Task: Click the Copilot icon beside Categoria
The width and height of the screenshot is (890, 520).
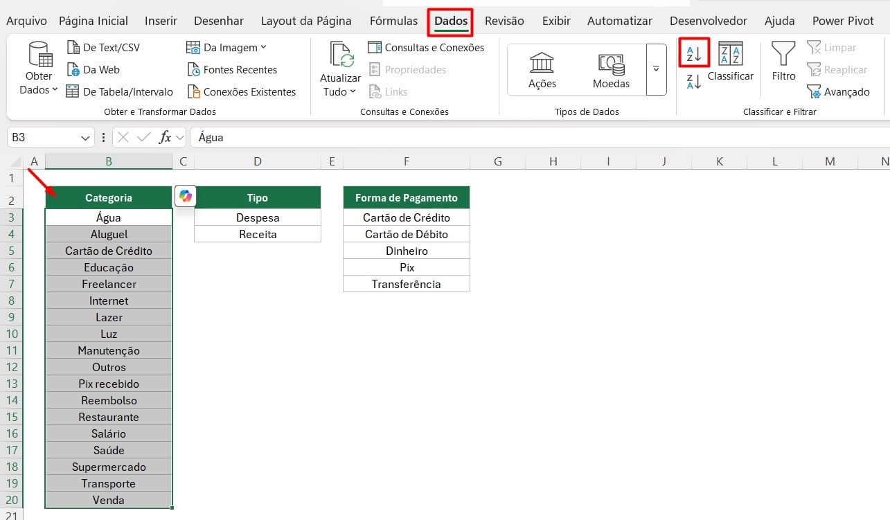Action: click(186, 196)
